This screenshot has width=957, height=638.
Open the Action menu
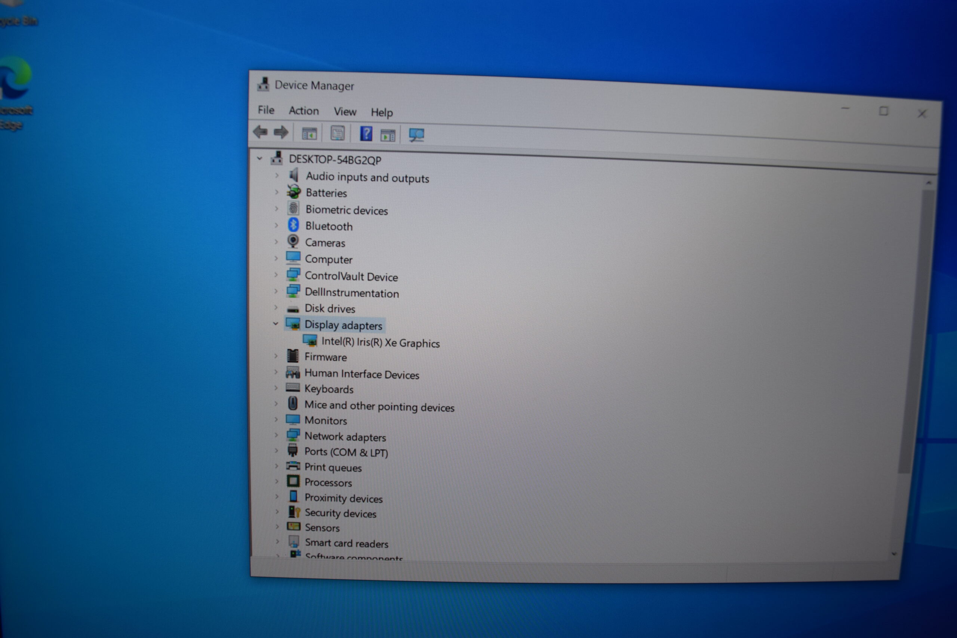tap(304, 111)
